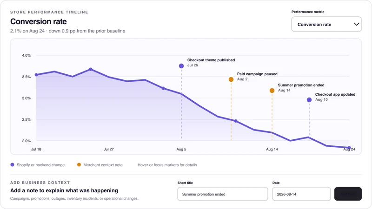Click the Performance metric field label

click(x=308, y=12)
